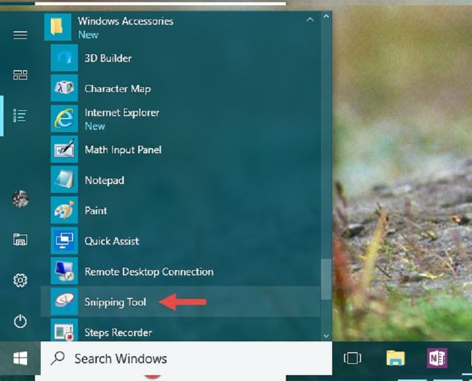Switch to the pinned tiles view
The width and height of the screenshot is (472, 381).
coord(20,75)
